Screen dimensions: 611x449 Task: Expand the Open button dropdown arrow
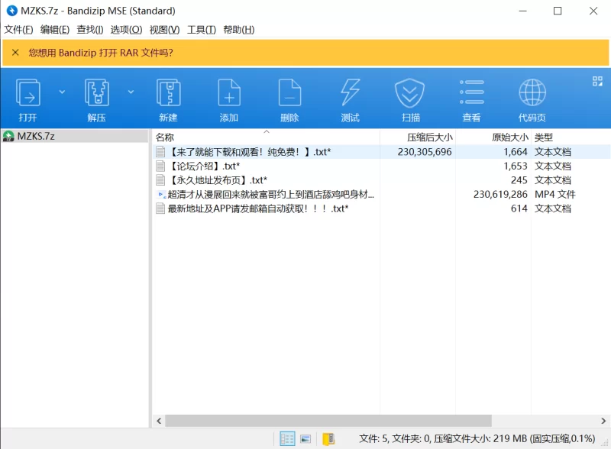tap(62, 92)
